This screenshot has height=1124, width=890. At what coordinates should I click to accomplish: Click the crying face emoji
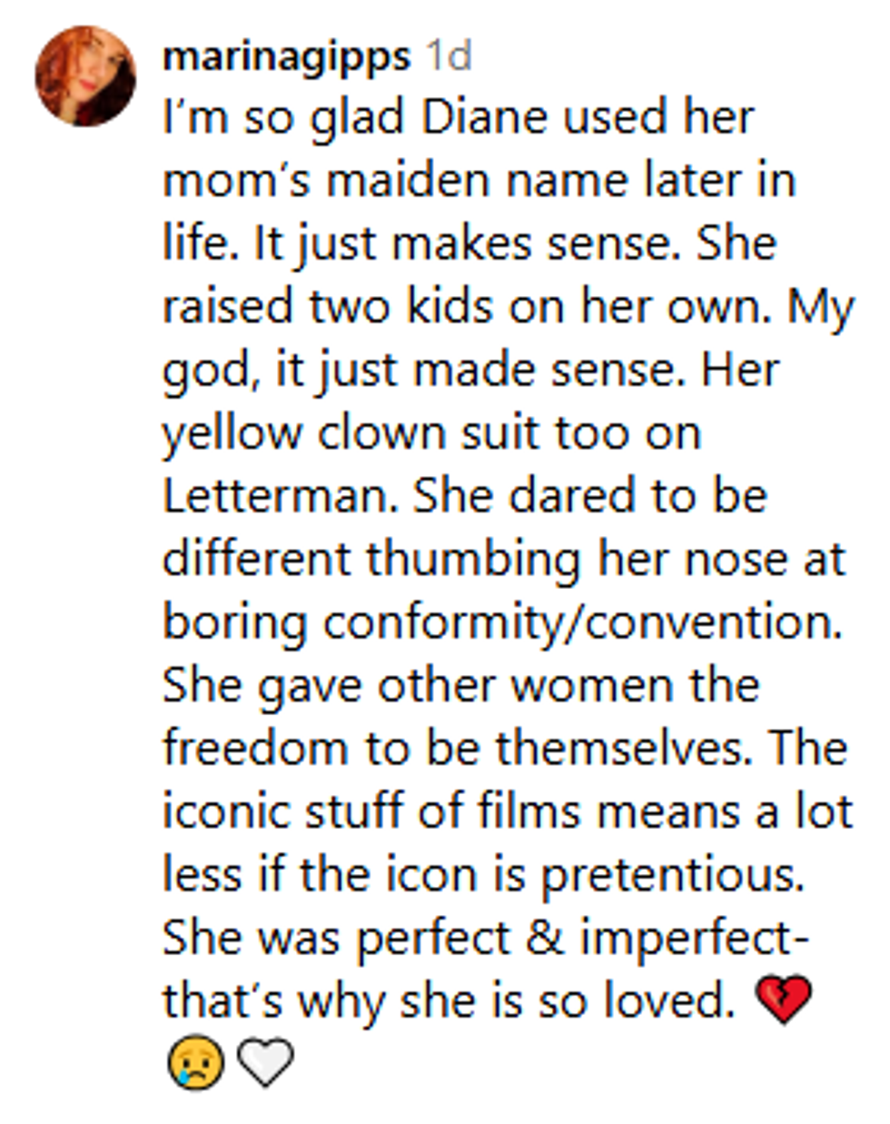pyautogui.click(x=195, y=1063)
